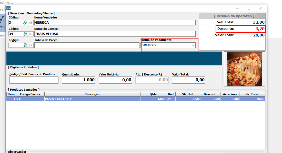The image size is (282, 153).
Task: Focus the Código de Barras do Produto field
Action: 34,80
